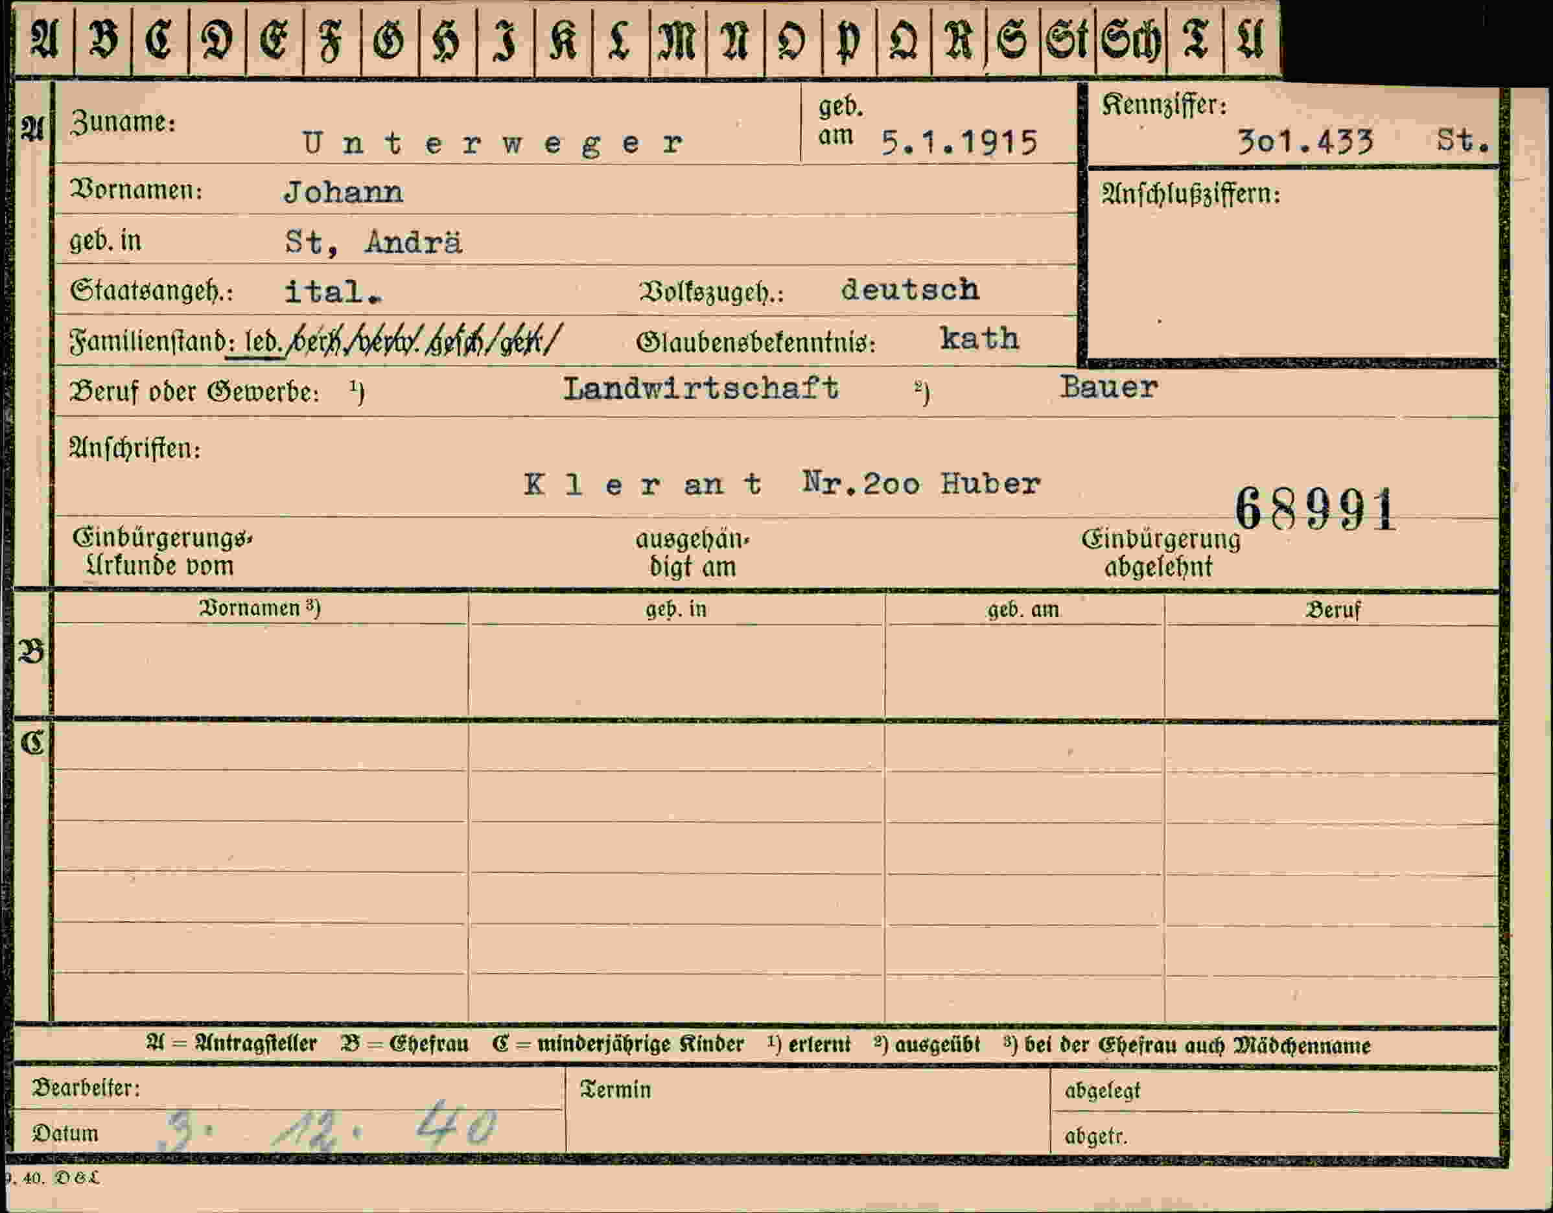1553x1213 pixels.
Task: Click alphabet index tab 'G'
Action: pyautogui.click(x=389, y=39)
